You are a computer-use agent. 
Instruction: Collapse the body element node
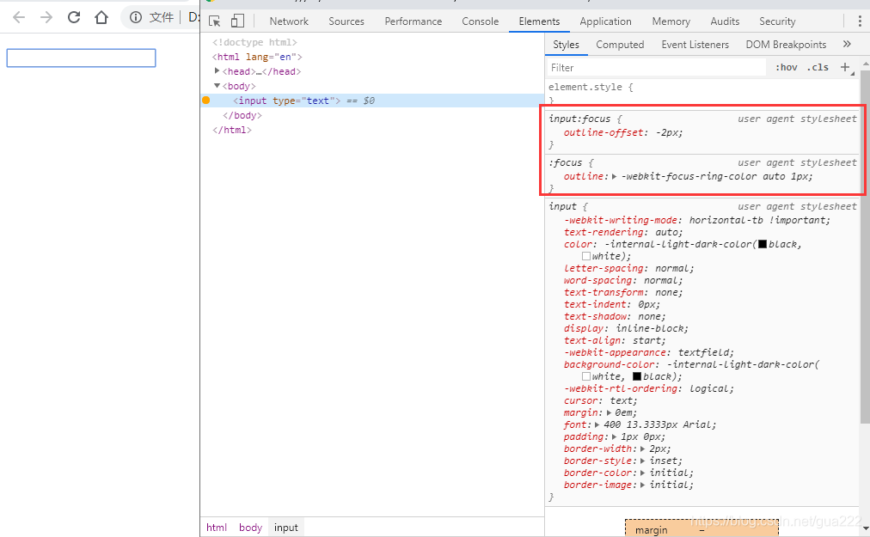click(217, 85)
